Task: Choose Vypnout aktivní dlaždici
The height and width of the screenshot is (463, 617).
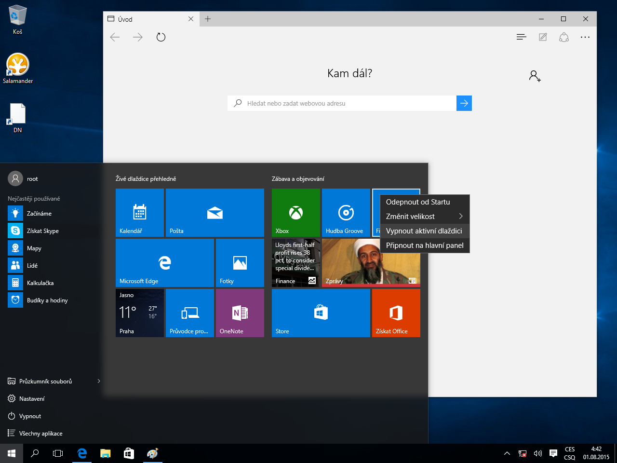Action: [x=425, y=231]
